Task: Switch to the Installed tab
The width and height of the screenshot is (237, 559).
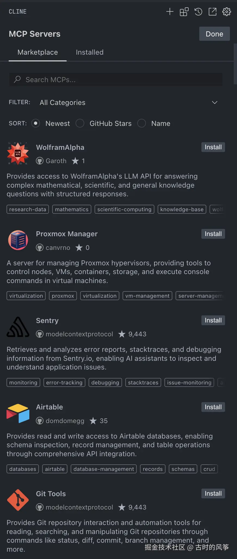Action: point(89,52)
